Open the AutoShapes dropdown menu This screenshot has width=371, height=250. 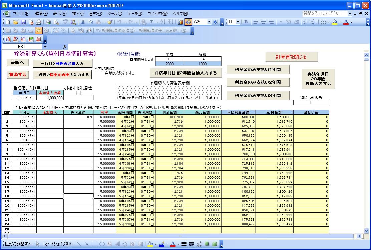tap(59, 244)
